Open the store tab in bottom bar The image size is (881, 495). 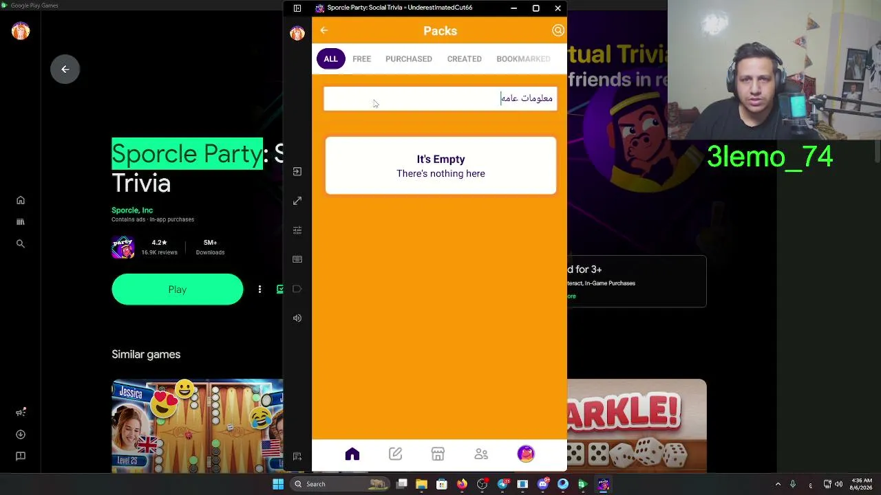tap(438, 454)
